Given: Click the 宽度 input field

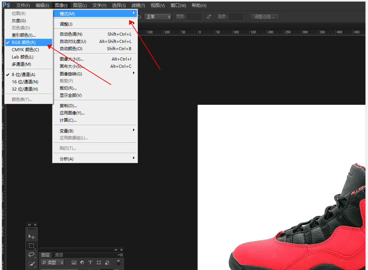Looking at the screenshot, I should tap(194, 17).
